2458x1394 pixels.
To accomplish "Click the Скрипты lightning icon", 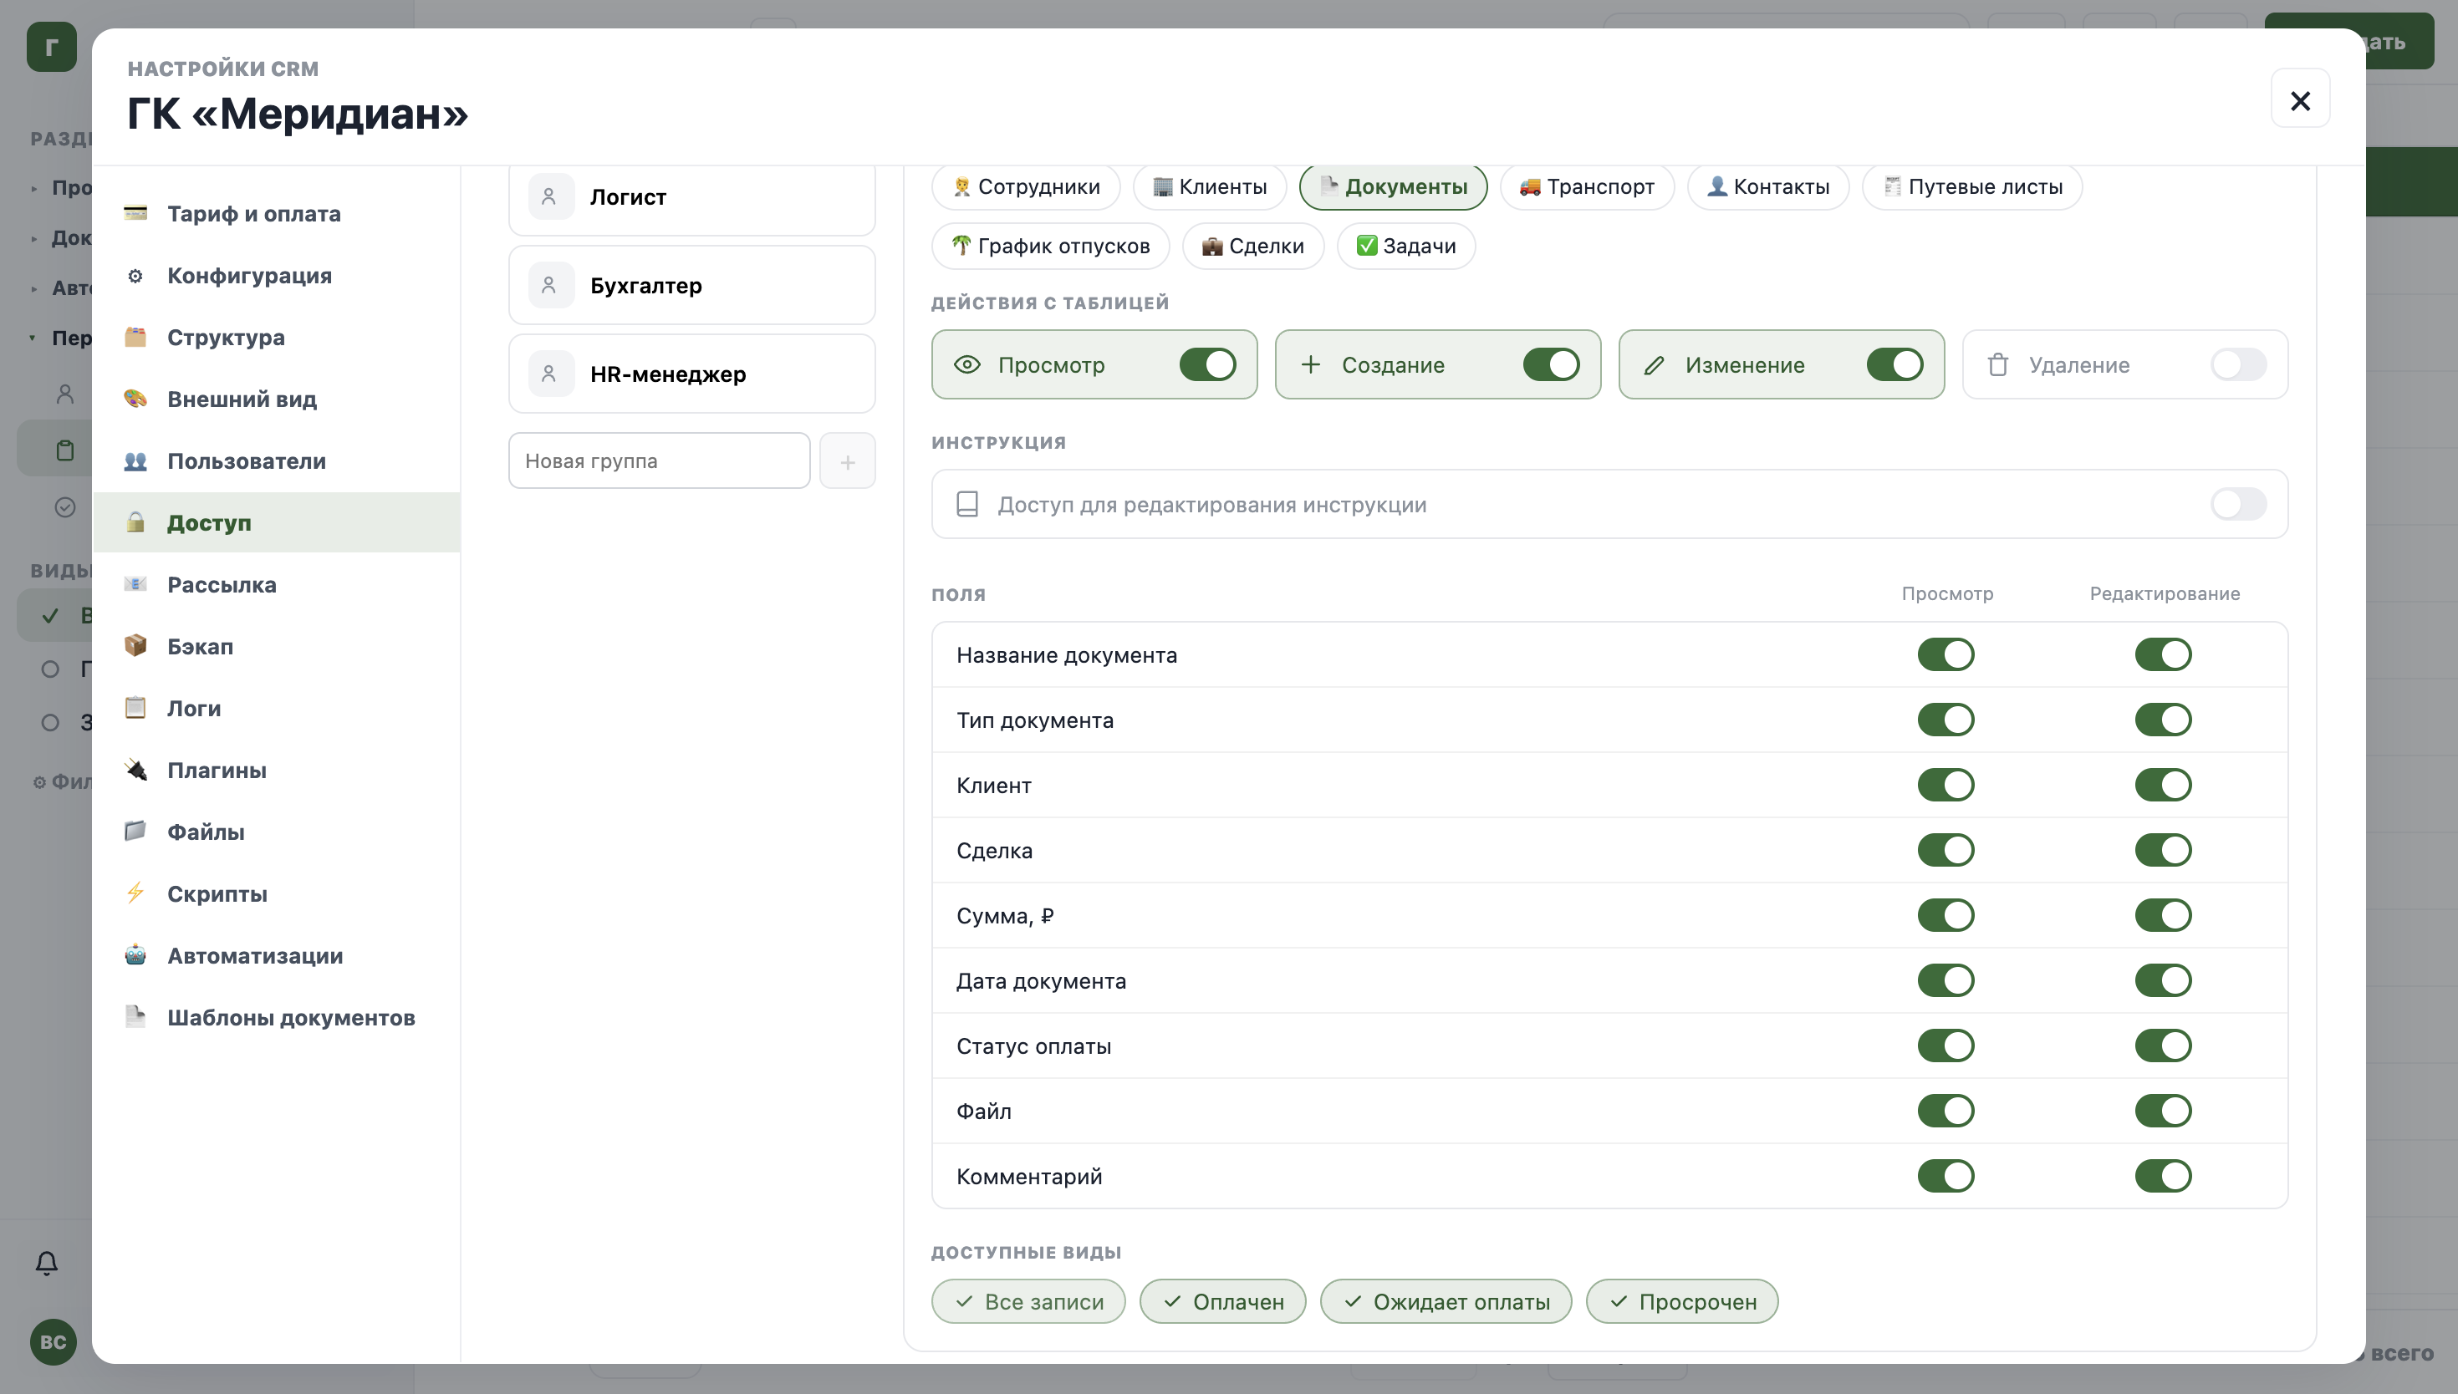I will click(135, 893).
